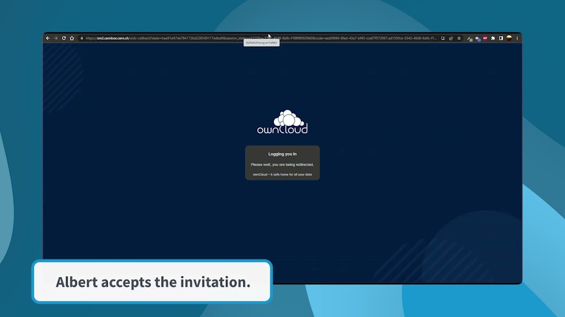Viewport: 565px width, 317px height.
Task: View site security lock information
Action: (x=82, y=38)
